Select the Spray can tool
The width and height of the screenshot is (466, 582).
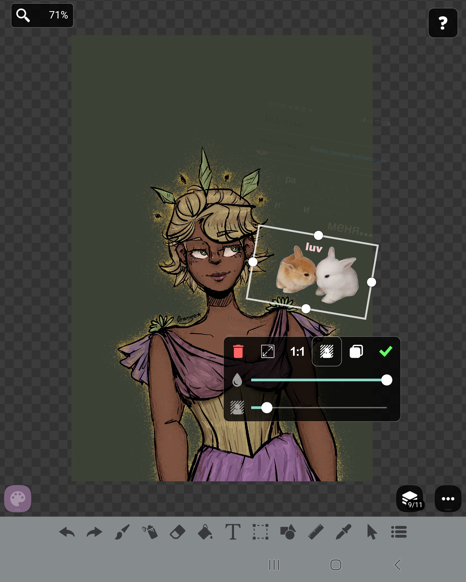tap(150, 532)
